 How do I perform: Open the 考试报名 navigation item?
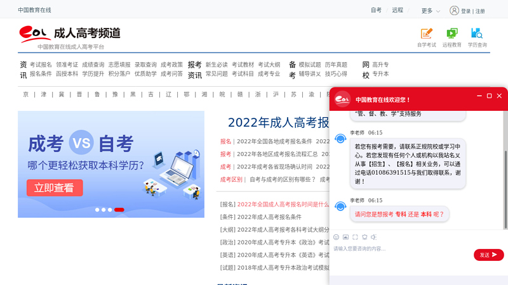(41, 65)
